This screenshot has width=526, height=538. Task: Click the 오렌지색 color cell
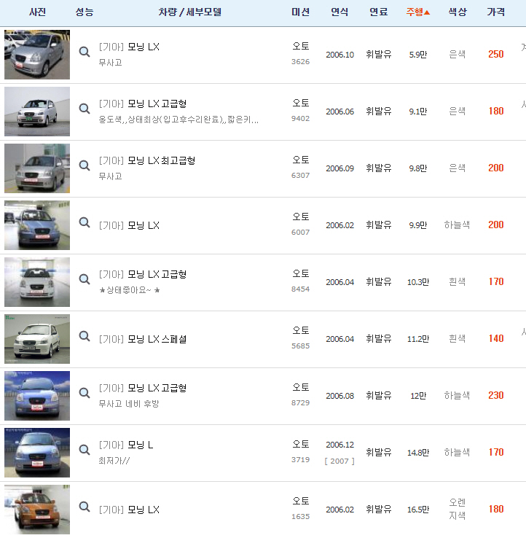click(x=458, y=509)
